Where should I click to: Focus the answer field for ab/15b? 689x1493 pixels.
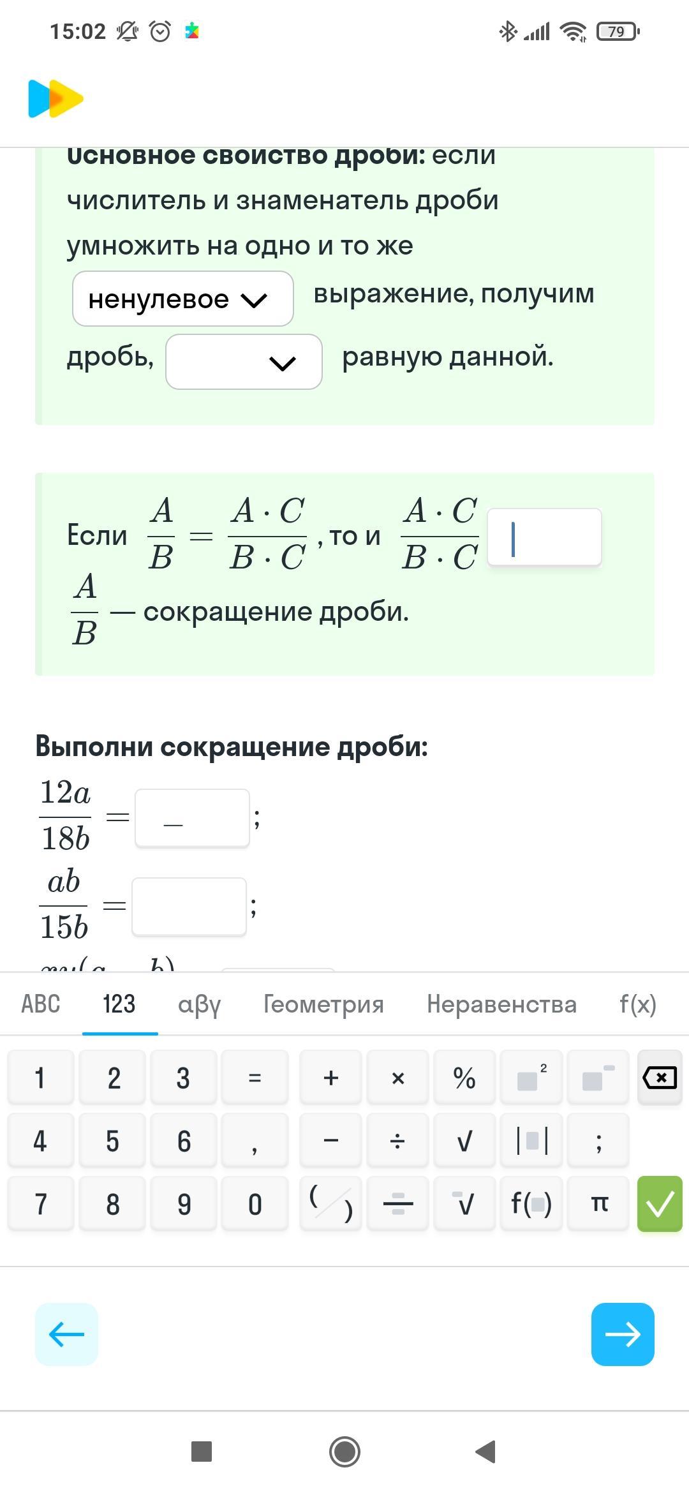189,907
